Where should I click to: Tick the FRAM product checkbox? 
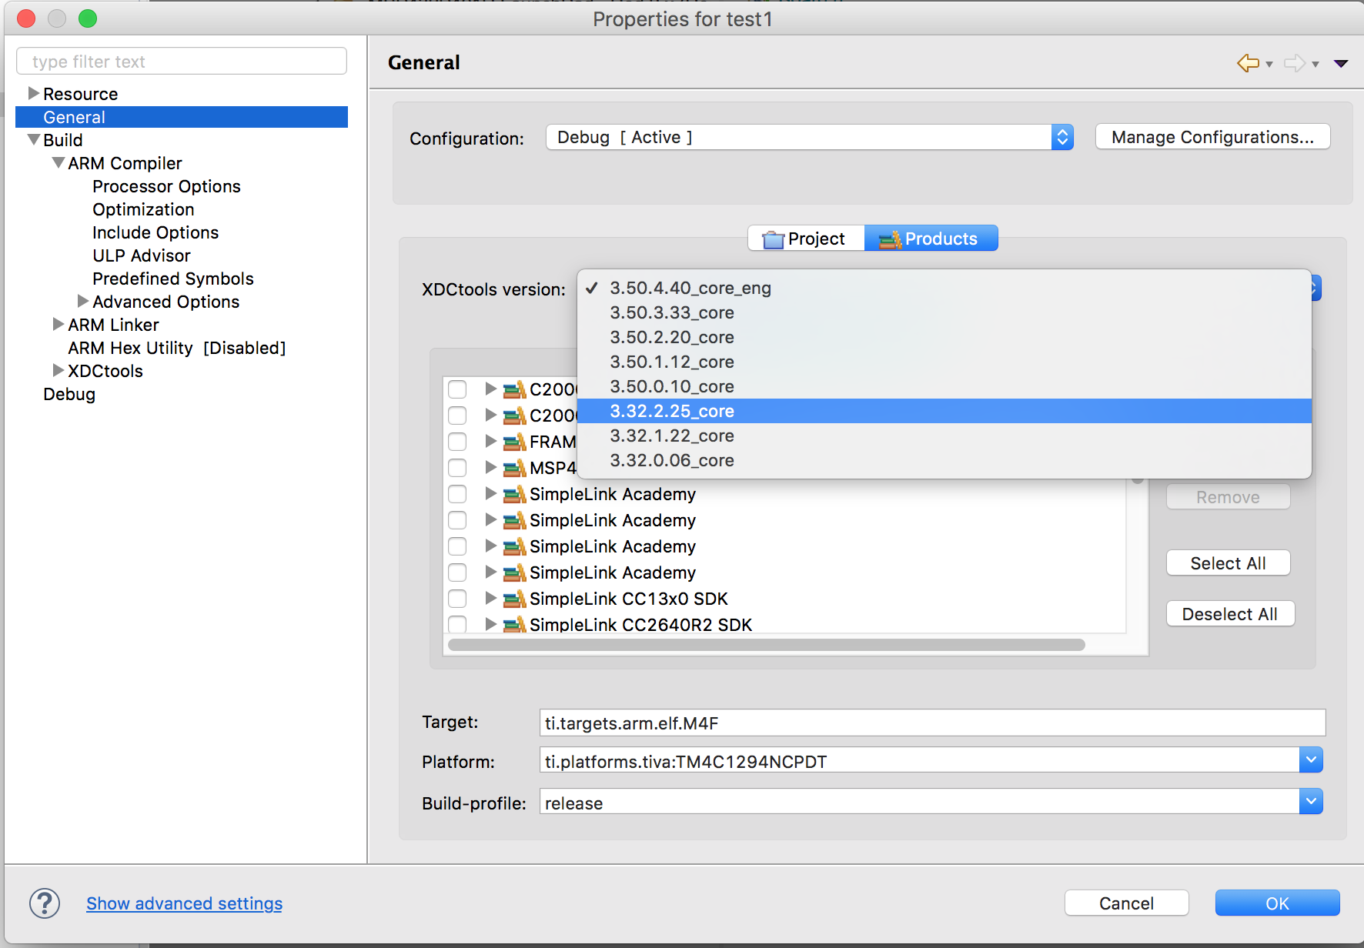coord(457,442)
